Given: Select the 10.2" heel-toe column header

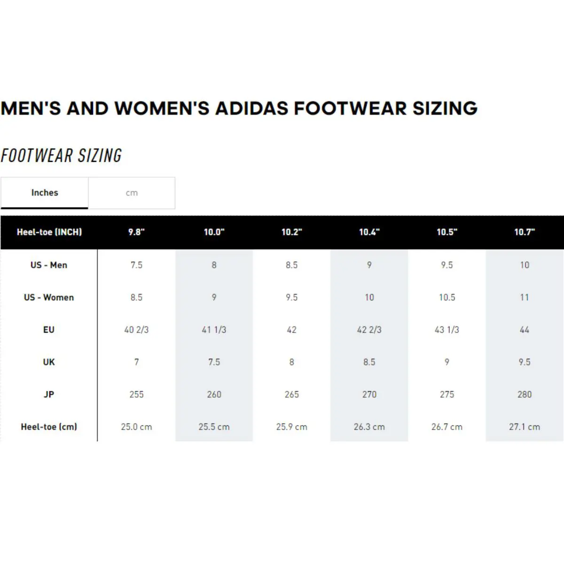Looking at the screenshot, I should pos(291,232).
